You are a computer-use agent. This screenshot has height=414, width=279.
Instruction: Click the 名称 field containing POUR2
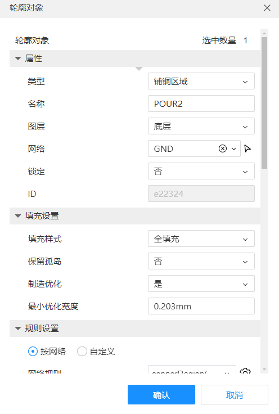(201, 103)
